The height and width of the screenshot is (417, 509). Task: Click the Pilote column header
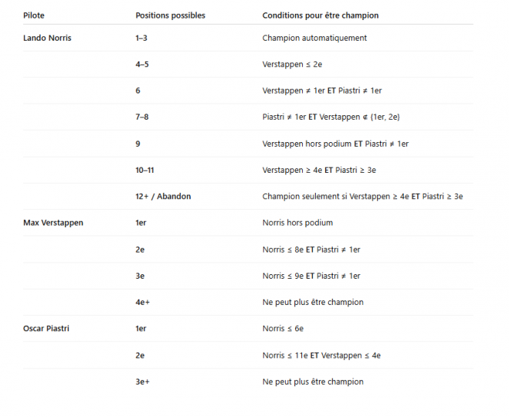coord(34,15)
